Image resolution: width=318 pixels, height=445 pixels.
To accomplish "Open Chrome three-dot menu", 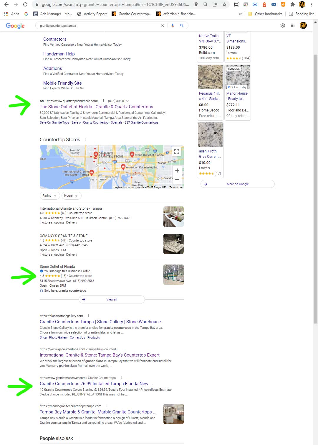I will [312, 4].
